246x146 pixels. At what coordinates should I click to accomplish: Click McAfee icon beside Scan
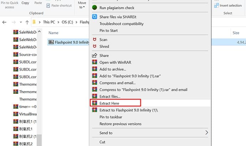pyautogui.click(x=94, y=39)
